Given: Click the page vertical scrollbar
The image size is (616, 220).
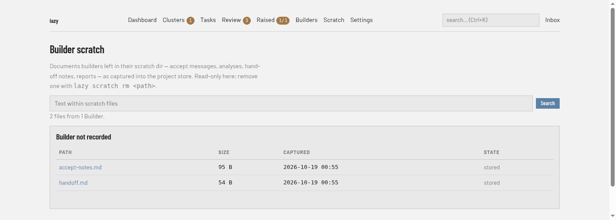Looking at the screenshot, I should point(612,97).
